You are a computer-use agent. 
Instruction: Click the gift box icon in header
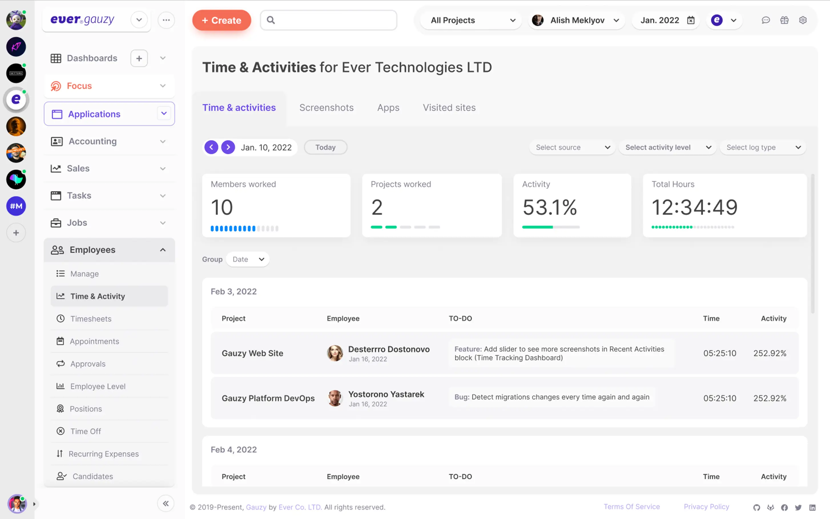[x=784, y=20]
